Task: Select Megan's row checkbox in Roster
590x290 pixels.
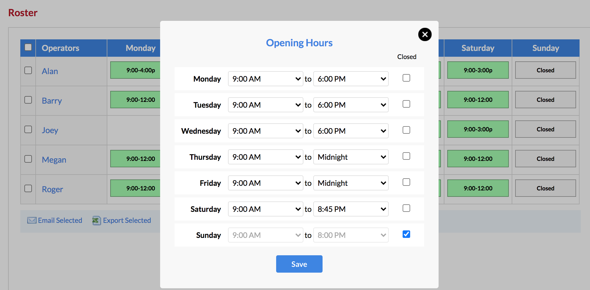Action: coord(28,159)
